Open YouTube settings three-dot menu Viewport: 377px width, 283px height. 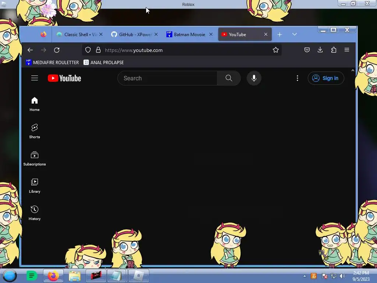tap(297, 78)
